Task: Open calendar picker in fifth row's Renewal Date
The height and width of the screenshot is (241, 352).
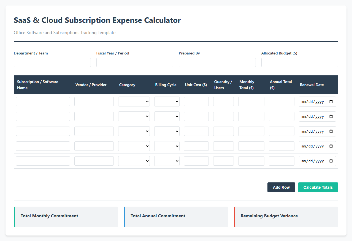Action: pyautogui.click(x=331, y=161)
